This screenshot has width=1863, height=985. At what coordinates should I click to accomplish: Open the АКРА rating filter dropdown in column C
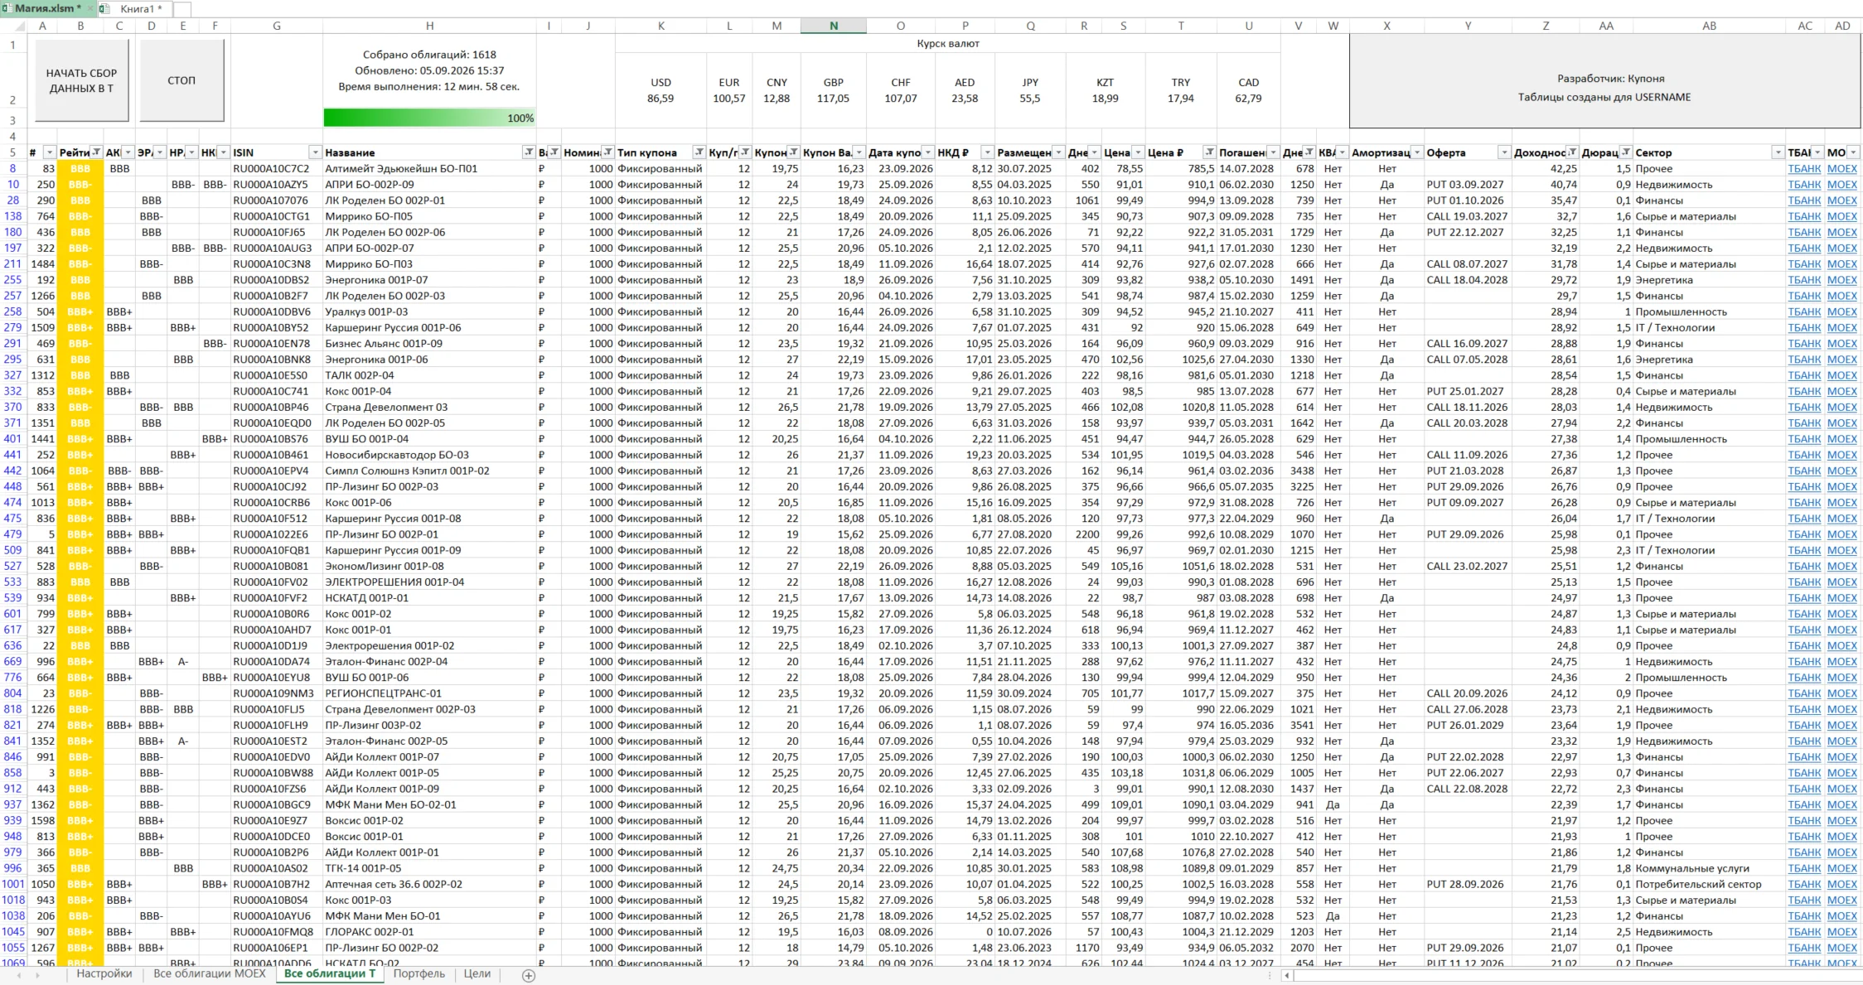pos(128,152)
